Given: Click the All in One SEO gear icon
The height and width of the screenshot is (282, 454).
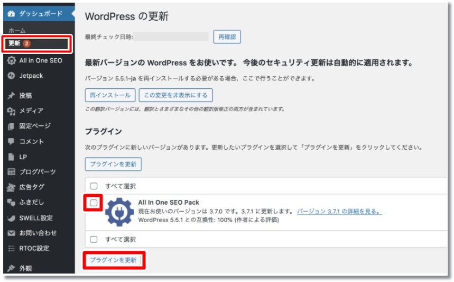Looking at the screenshot, I should click(11, 60).
